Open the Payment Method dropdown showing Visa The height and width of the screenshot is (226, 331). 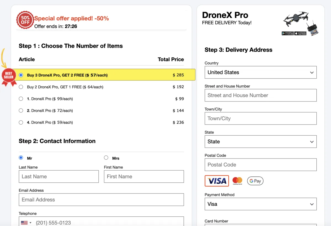point(261,204)
